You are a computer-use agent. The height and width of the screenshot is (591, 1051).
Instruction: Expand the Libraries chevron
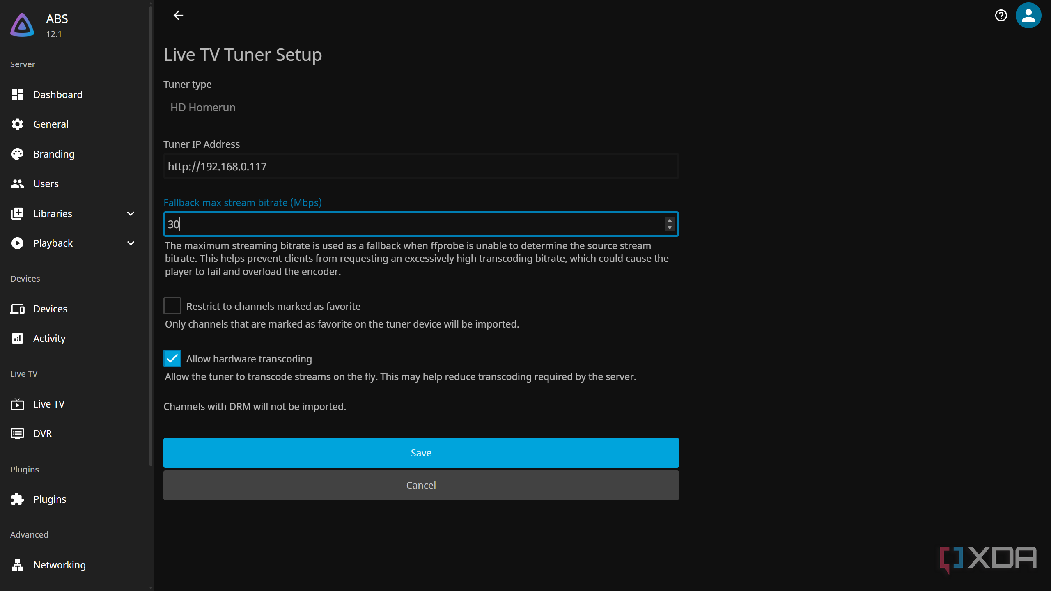[131, 213]
